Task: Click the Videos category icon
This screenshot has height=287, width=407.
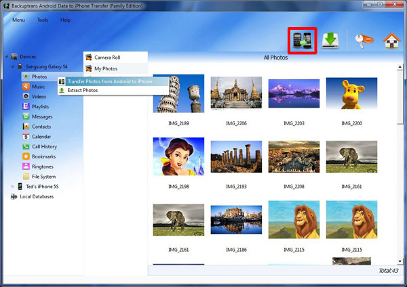Action: pyautogui.click(x=26, y=96)
